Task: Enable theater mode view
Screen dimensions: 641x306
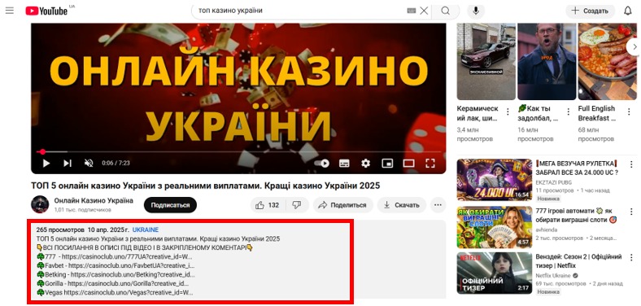Action: pos(408,164)
